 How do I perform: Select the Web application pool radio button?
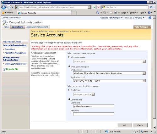(69, 67)
